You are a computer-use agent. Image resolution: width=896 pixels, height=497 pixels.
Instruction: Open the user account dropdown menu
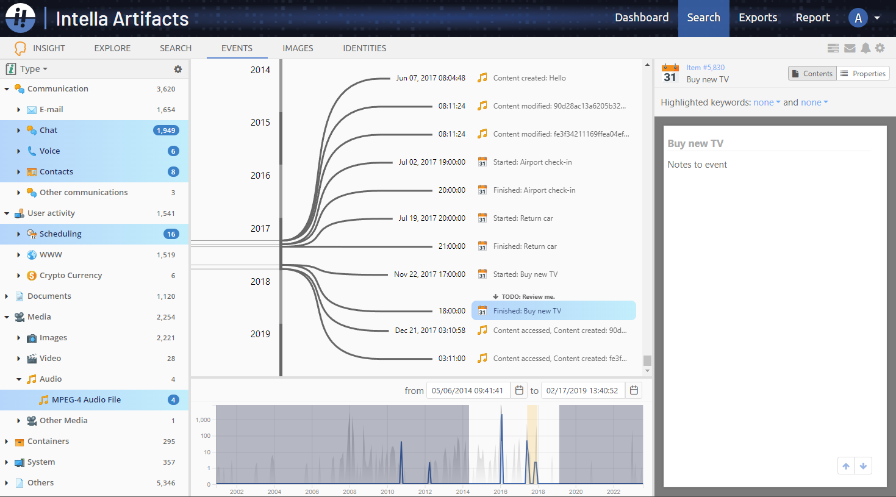(865, 18)
